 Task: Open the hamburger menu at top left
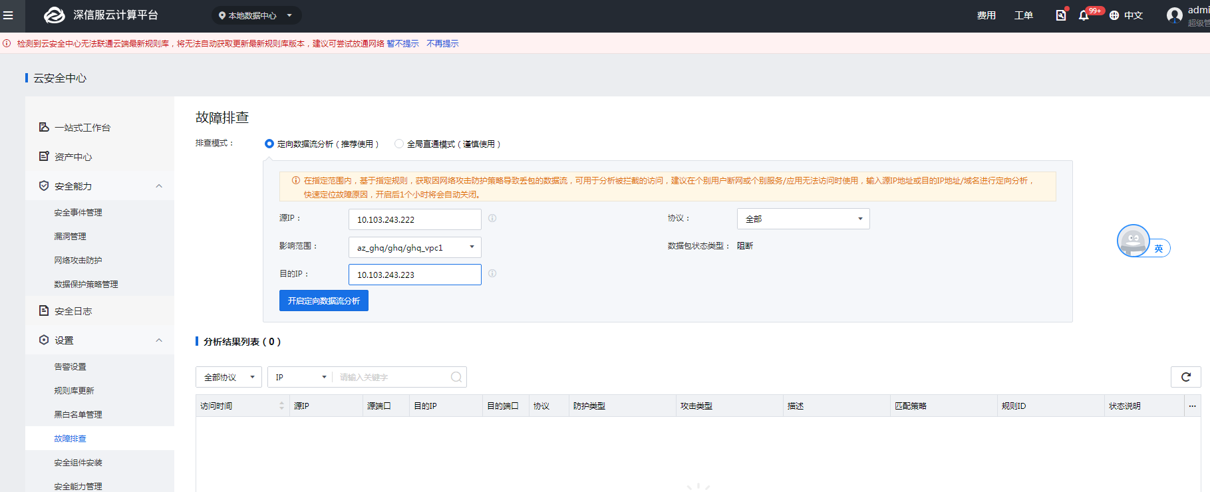click(x=9, y=15)
